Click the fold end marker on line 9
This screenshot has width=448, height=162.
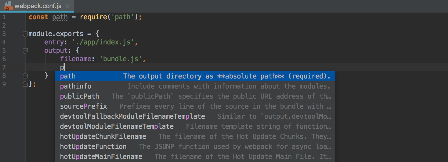(x=25, y=84)
